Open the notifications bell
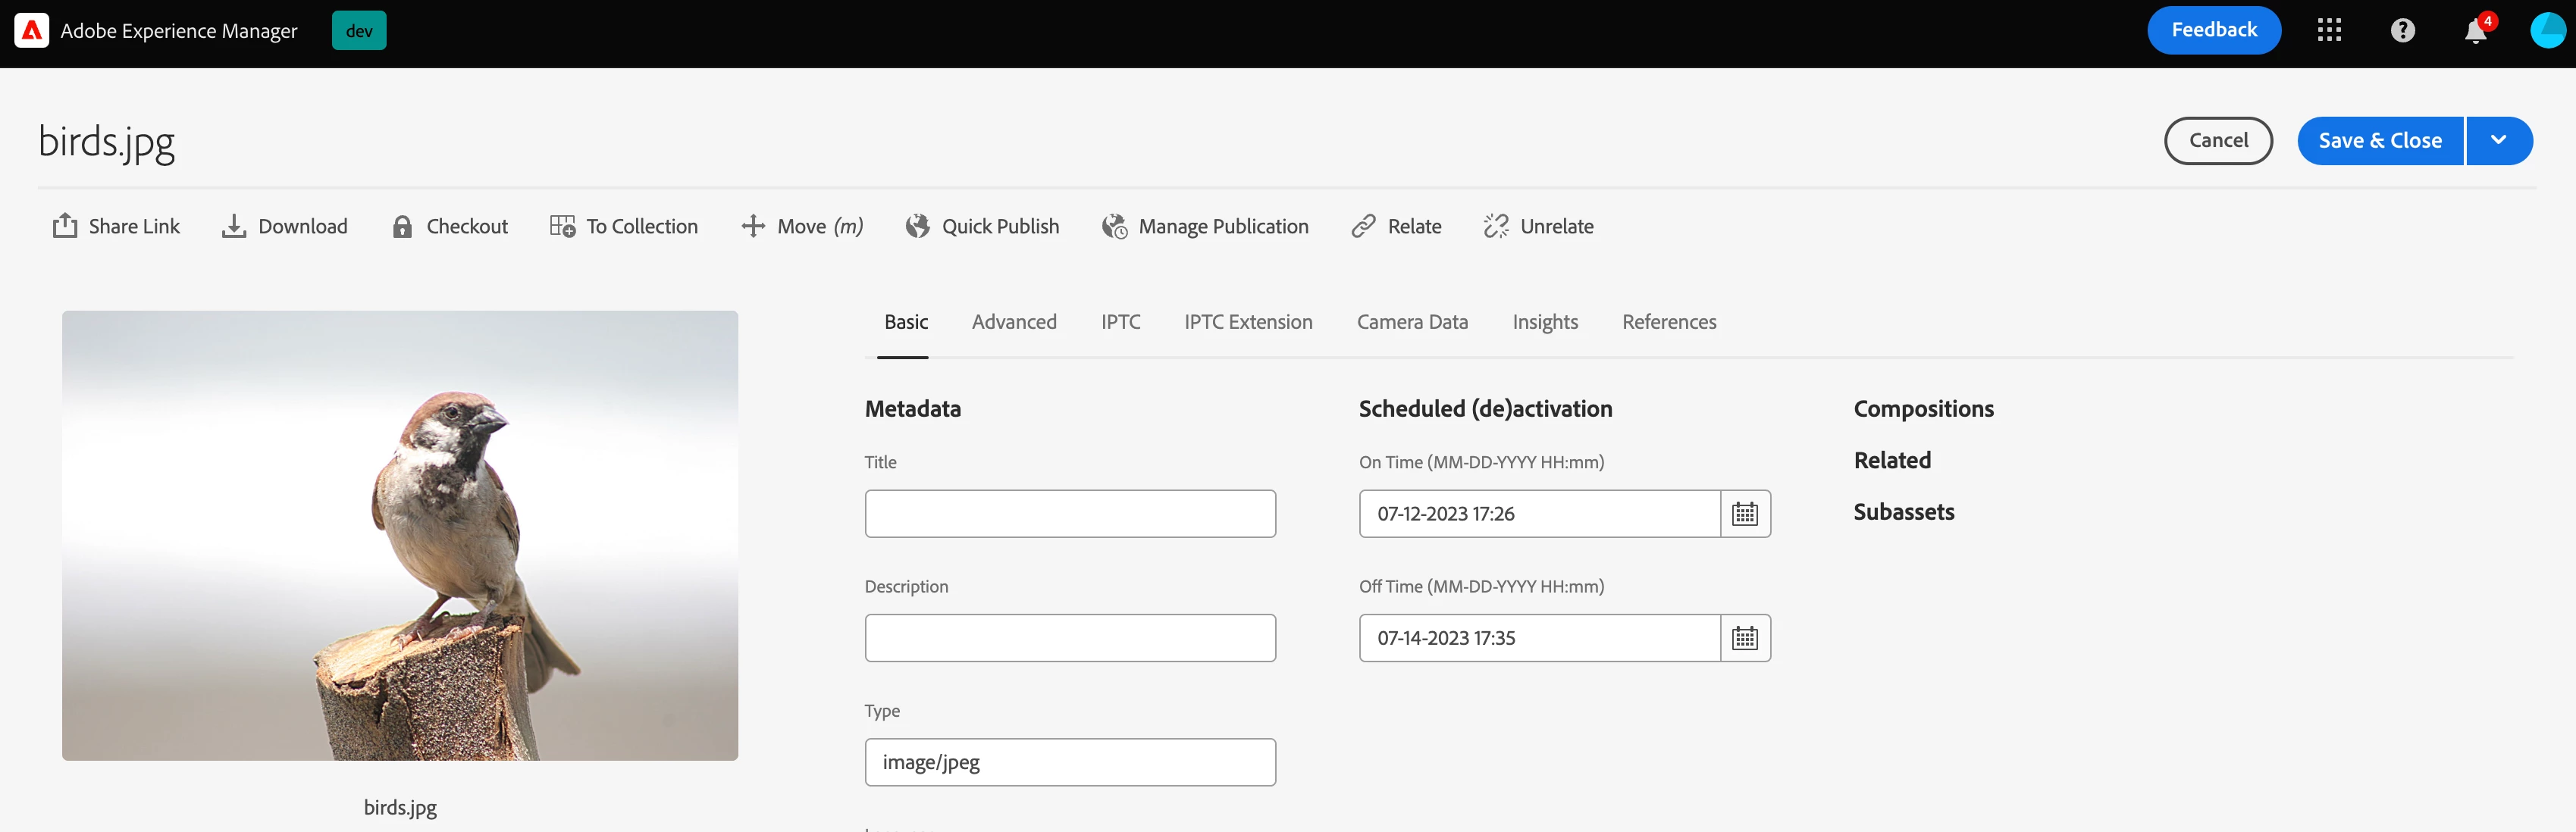2576x832 pixels. (2475, 31)
